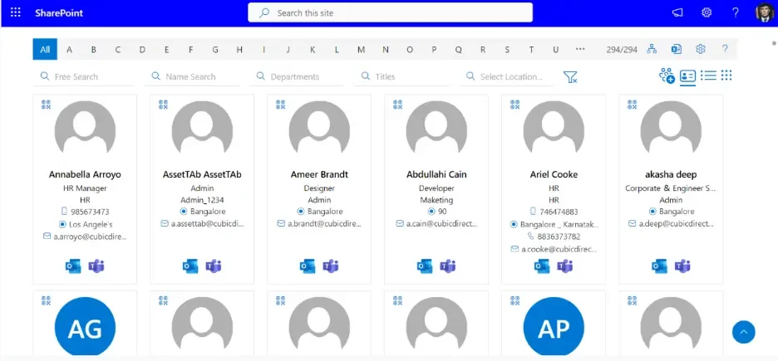Image resolution: width=778 pixels, height=361 pixels.
Task: Switch to list view layout
Action: 708,76
